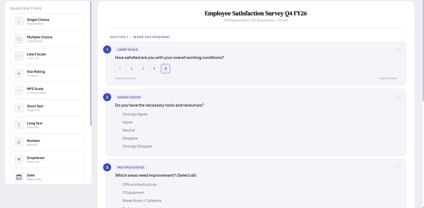Add a Multiple Choice question type
This screenshot has width=424, height=208.
pyautogui.click(x=47, y=39)
